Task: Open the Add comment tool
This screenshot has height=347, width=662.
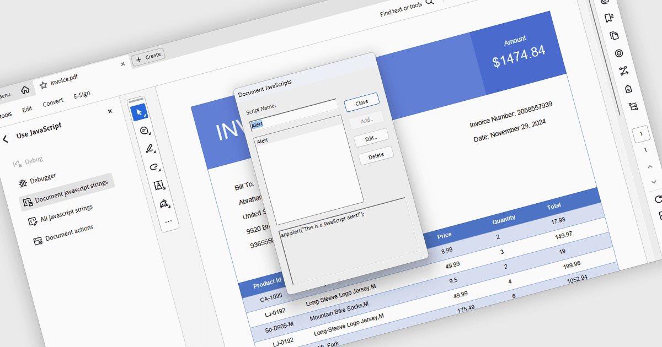Action: (145, 131)
